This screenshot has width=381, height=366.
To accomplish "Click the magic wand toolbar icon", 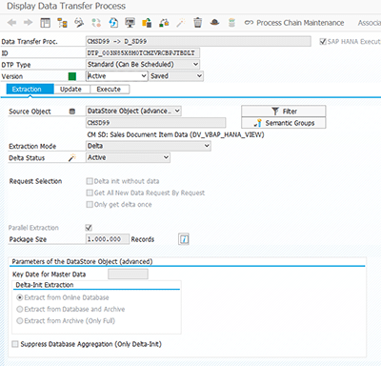I will (x=181, y=23).
